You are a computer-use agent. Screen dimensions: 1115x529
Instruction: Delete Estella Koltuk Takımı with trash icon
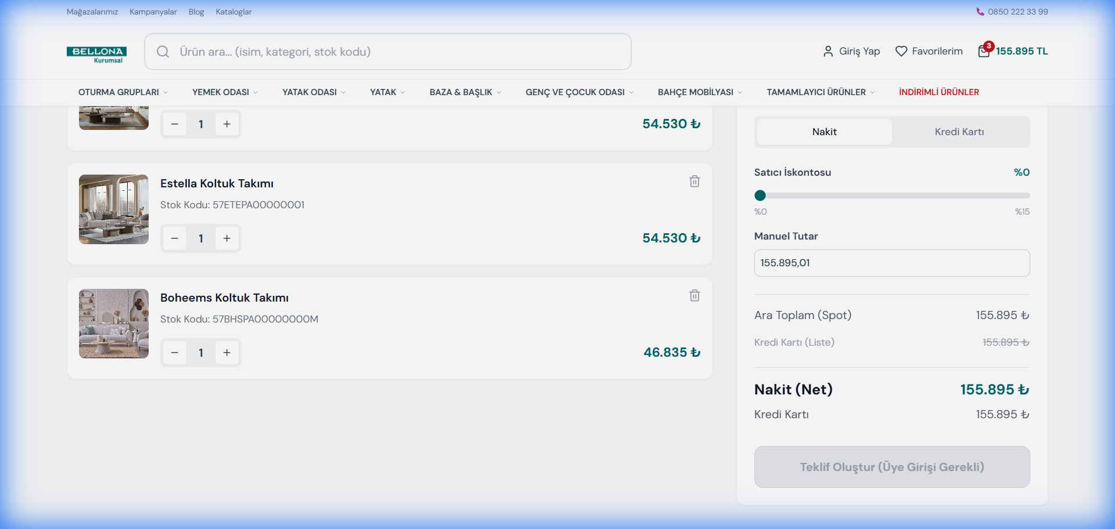694,182
